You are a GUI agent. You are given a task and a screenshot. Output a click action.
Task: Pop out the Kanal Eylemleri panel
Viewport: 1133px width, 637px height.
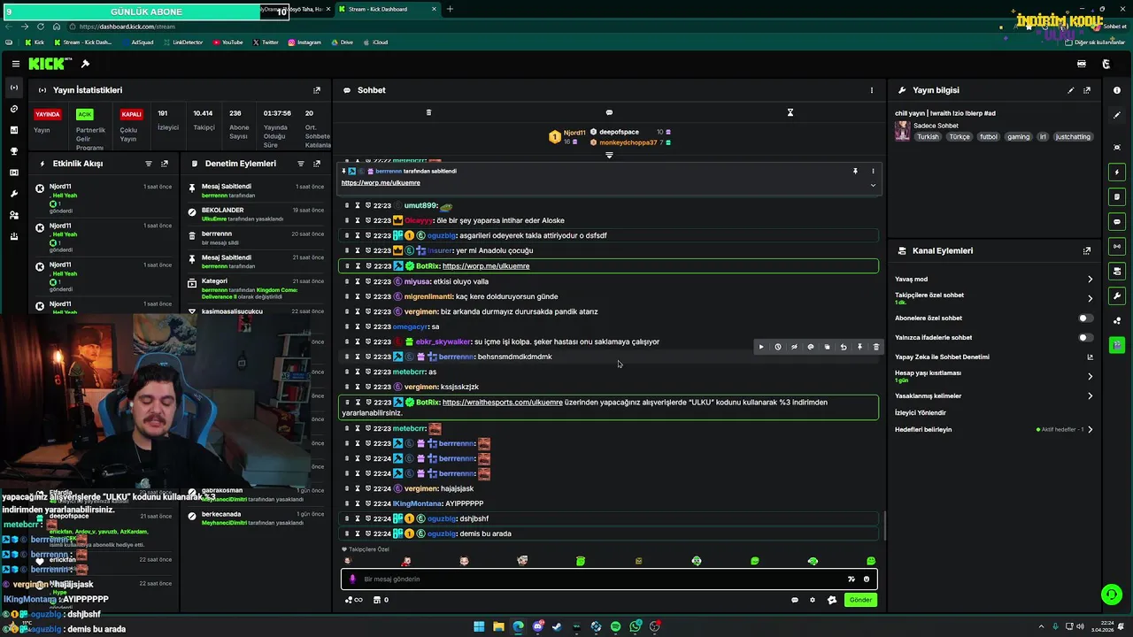pyautogui.click(x=1087, y=251)
